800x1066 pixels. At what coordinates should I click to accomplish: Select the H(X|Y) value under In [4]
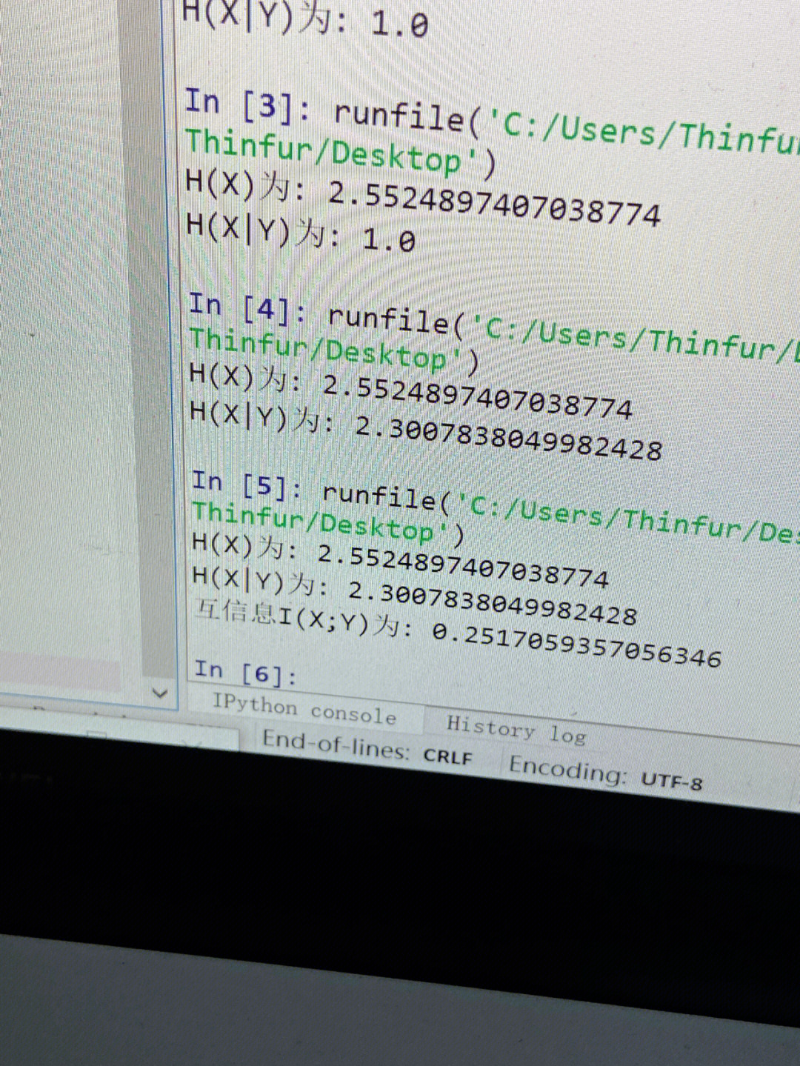508,437
